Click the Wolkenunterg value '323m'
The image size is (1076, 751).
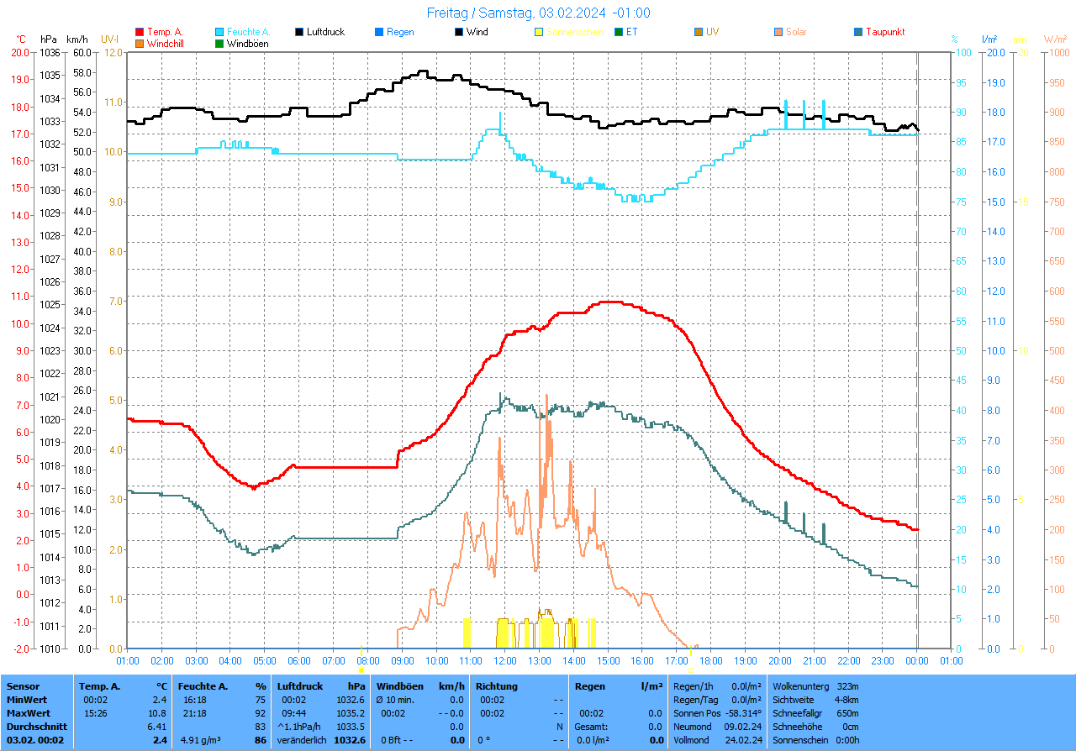point(847,686)
